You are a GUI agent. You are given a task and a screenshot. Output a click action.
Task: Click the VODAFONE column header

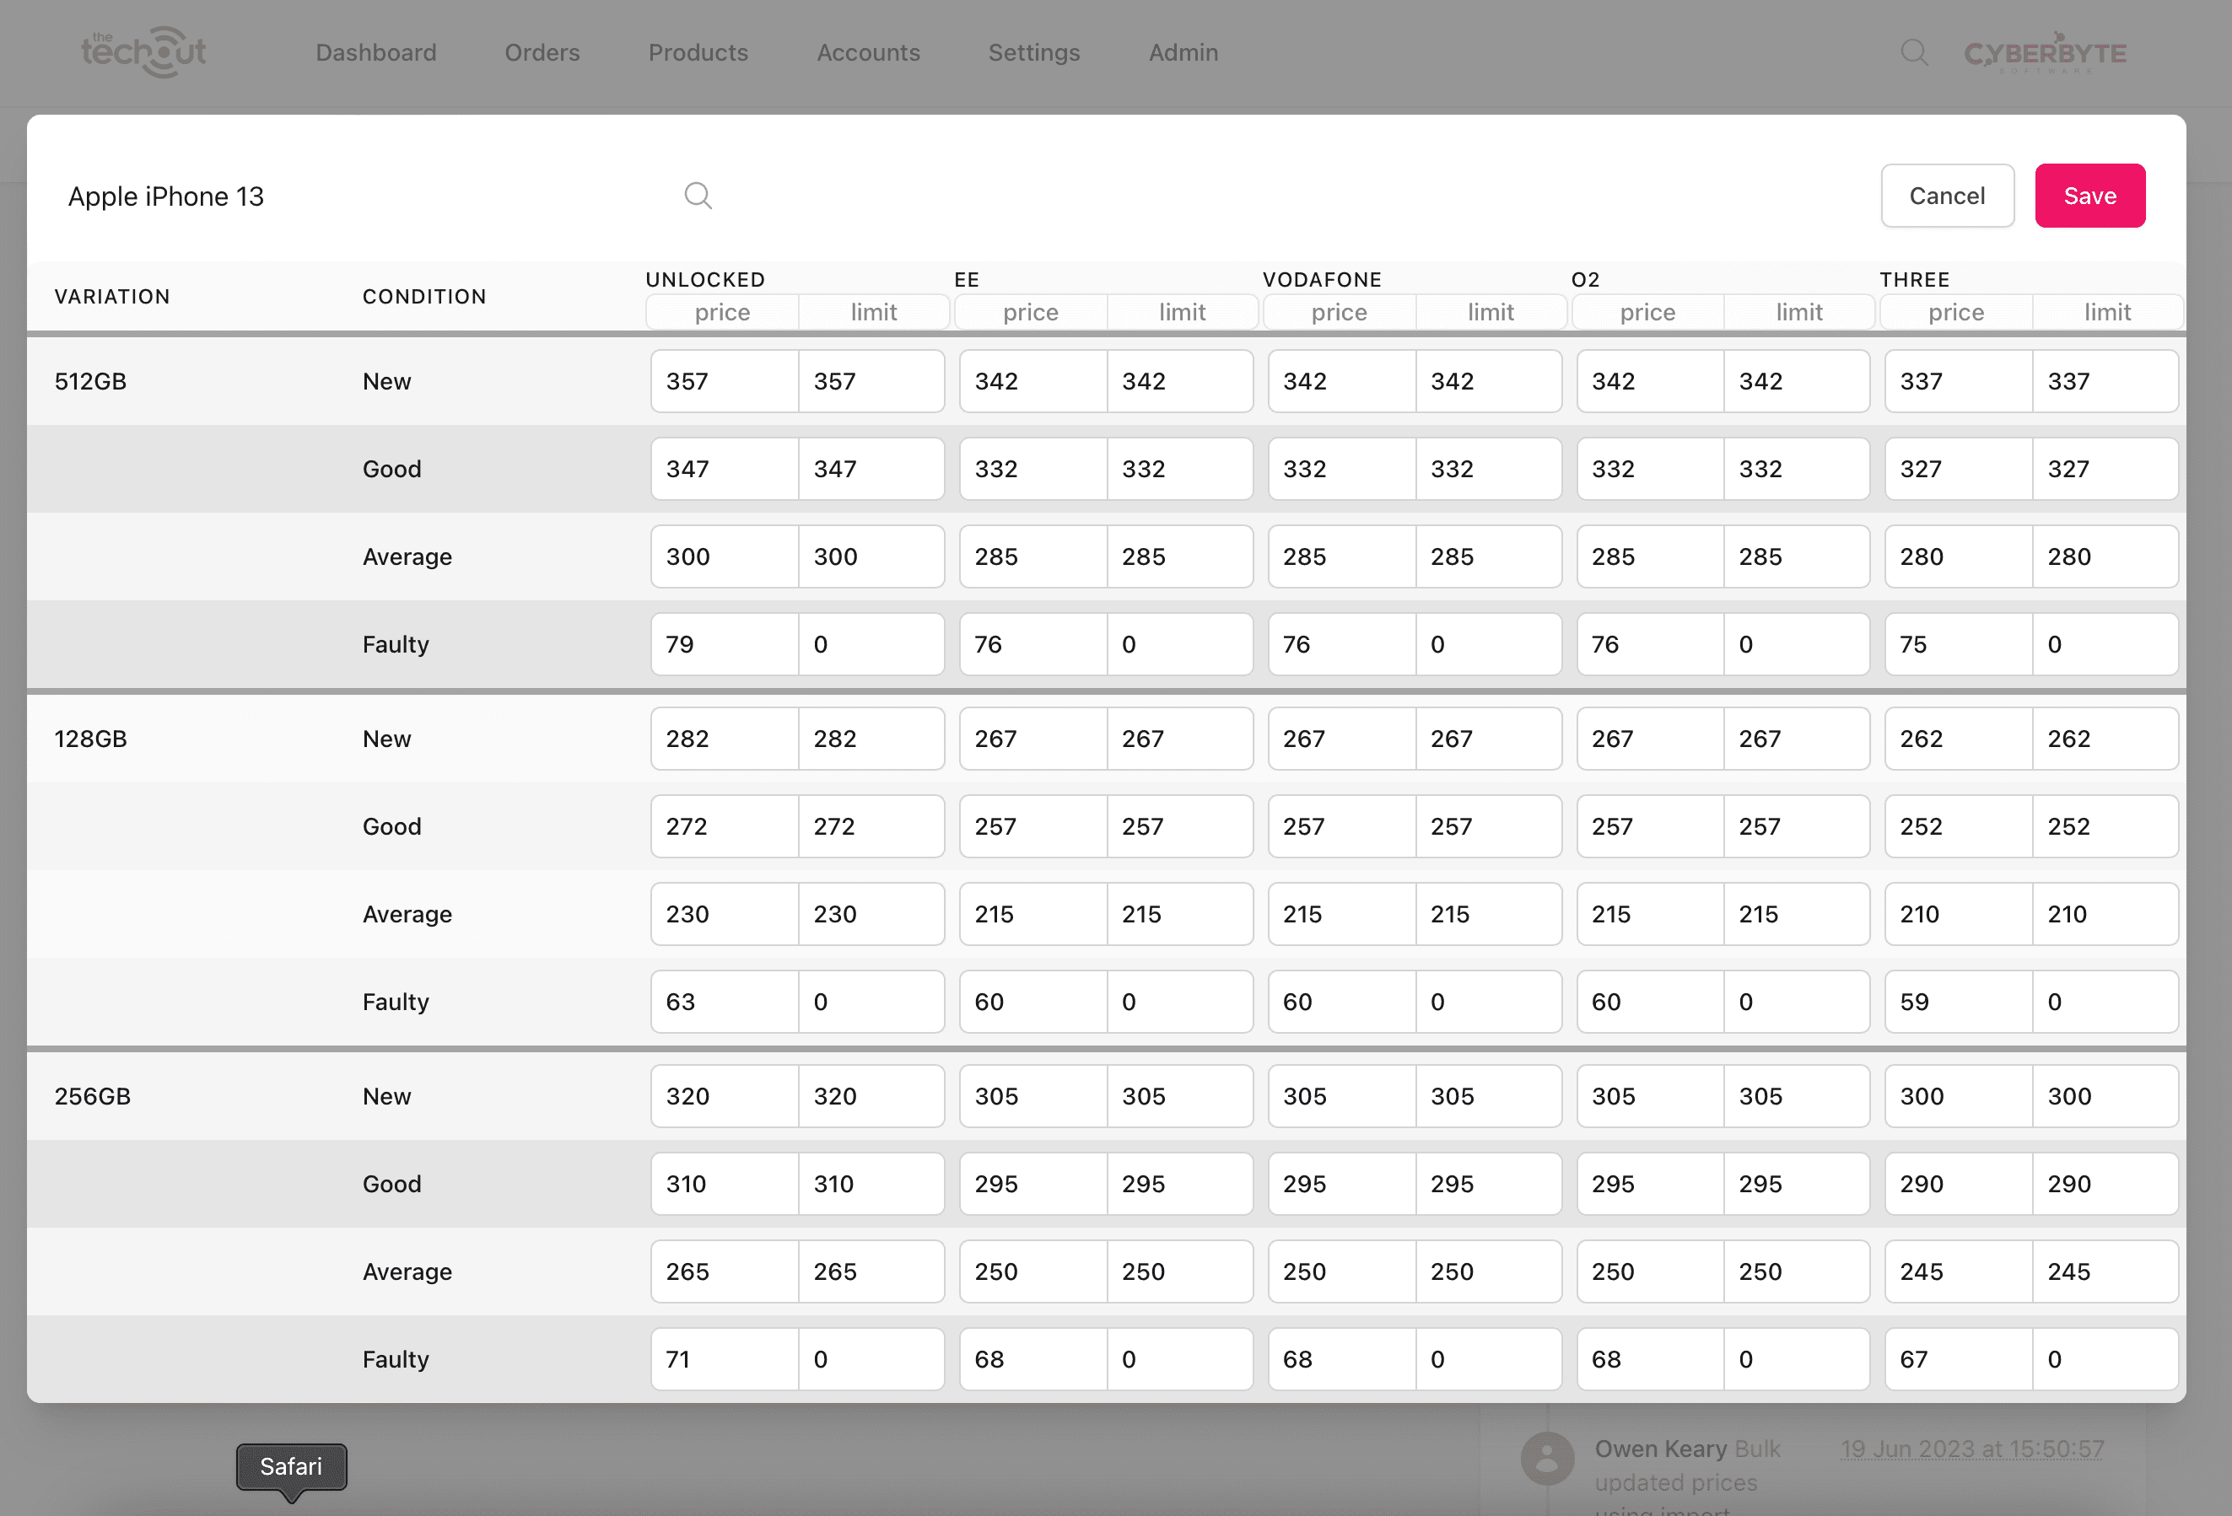pyautogui.click(x=1322, y=279)
